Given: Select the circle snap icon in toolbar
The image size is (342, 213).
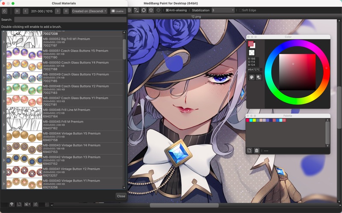Looking at the screenshot, I should (x=144, y=10).
